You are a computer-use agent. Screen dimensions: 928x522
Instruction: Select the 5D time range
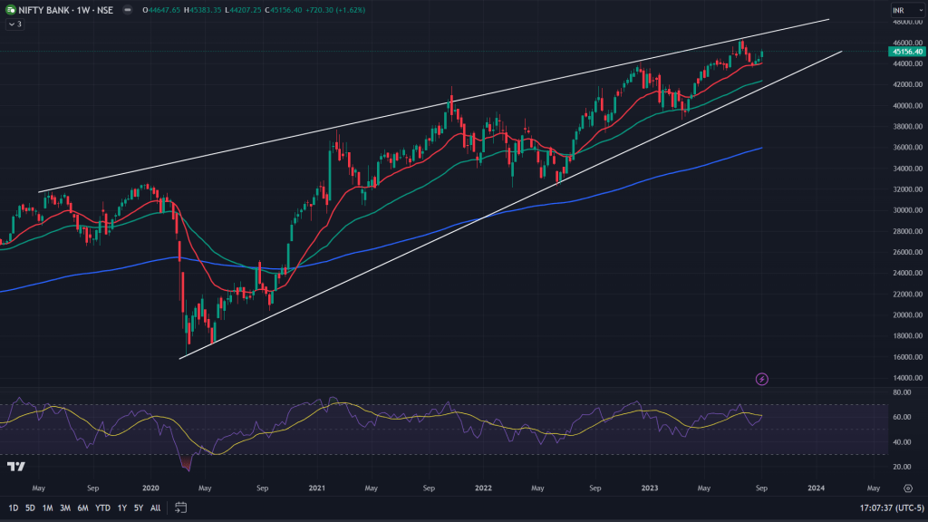[x=30, y=508]
